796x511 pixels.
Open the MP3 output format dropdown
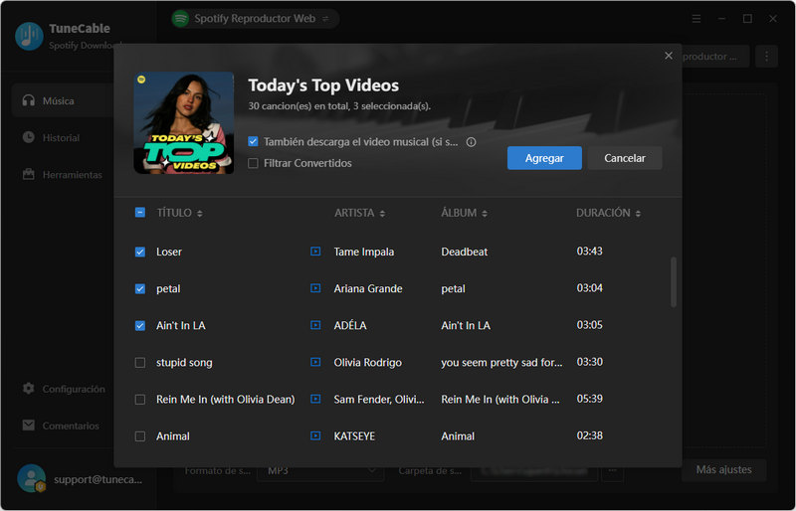[x=320, y=470]
